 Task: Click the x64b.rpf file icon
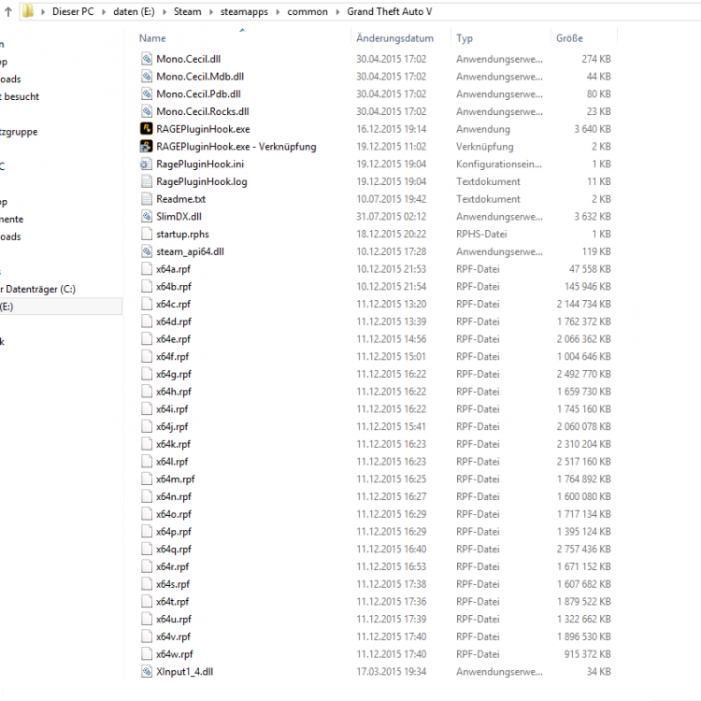click(x=147, y=286)
